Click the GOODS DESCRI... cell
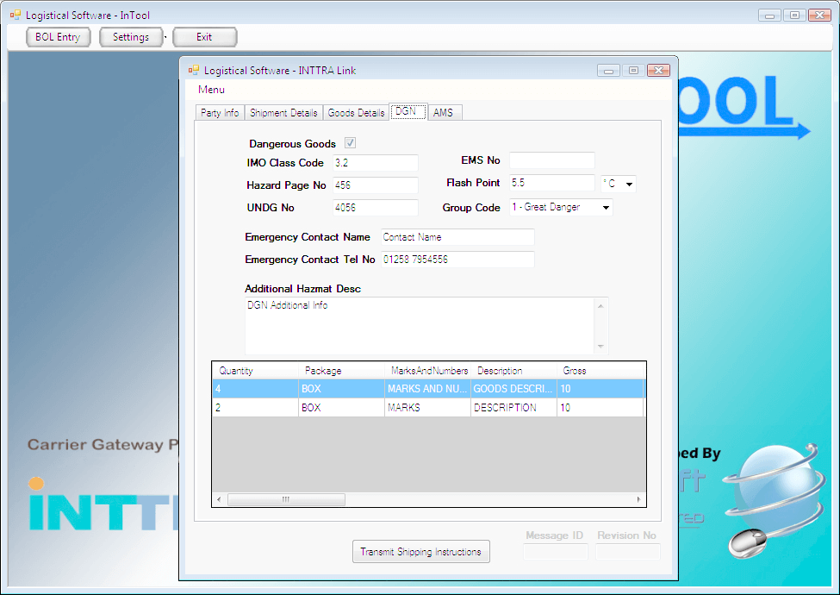 pyautogui.click(x=513, y=389)
